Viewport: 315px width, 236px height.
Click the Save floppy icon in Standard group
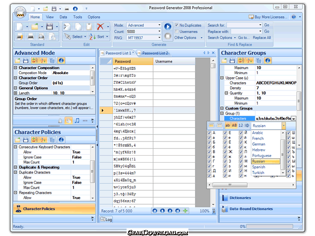(x=49, y=26)
